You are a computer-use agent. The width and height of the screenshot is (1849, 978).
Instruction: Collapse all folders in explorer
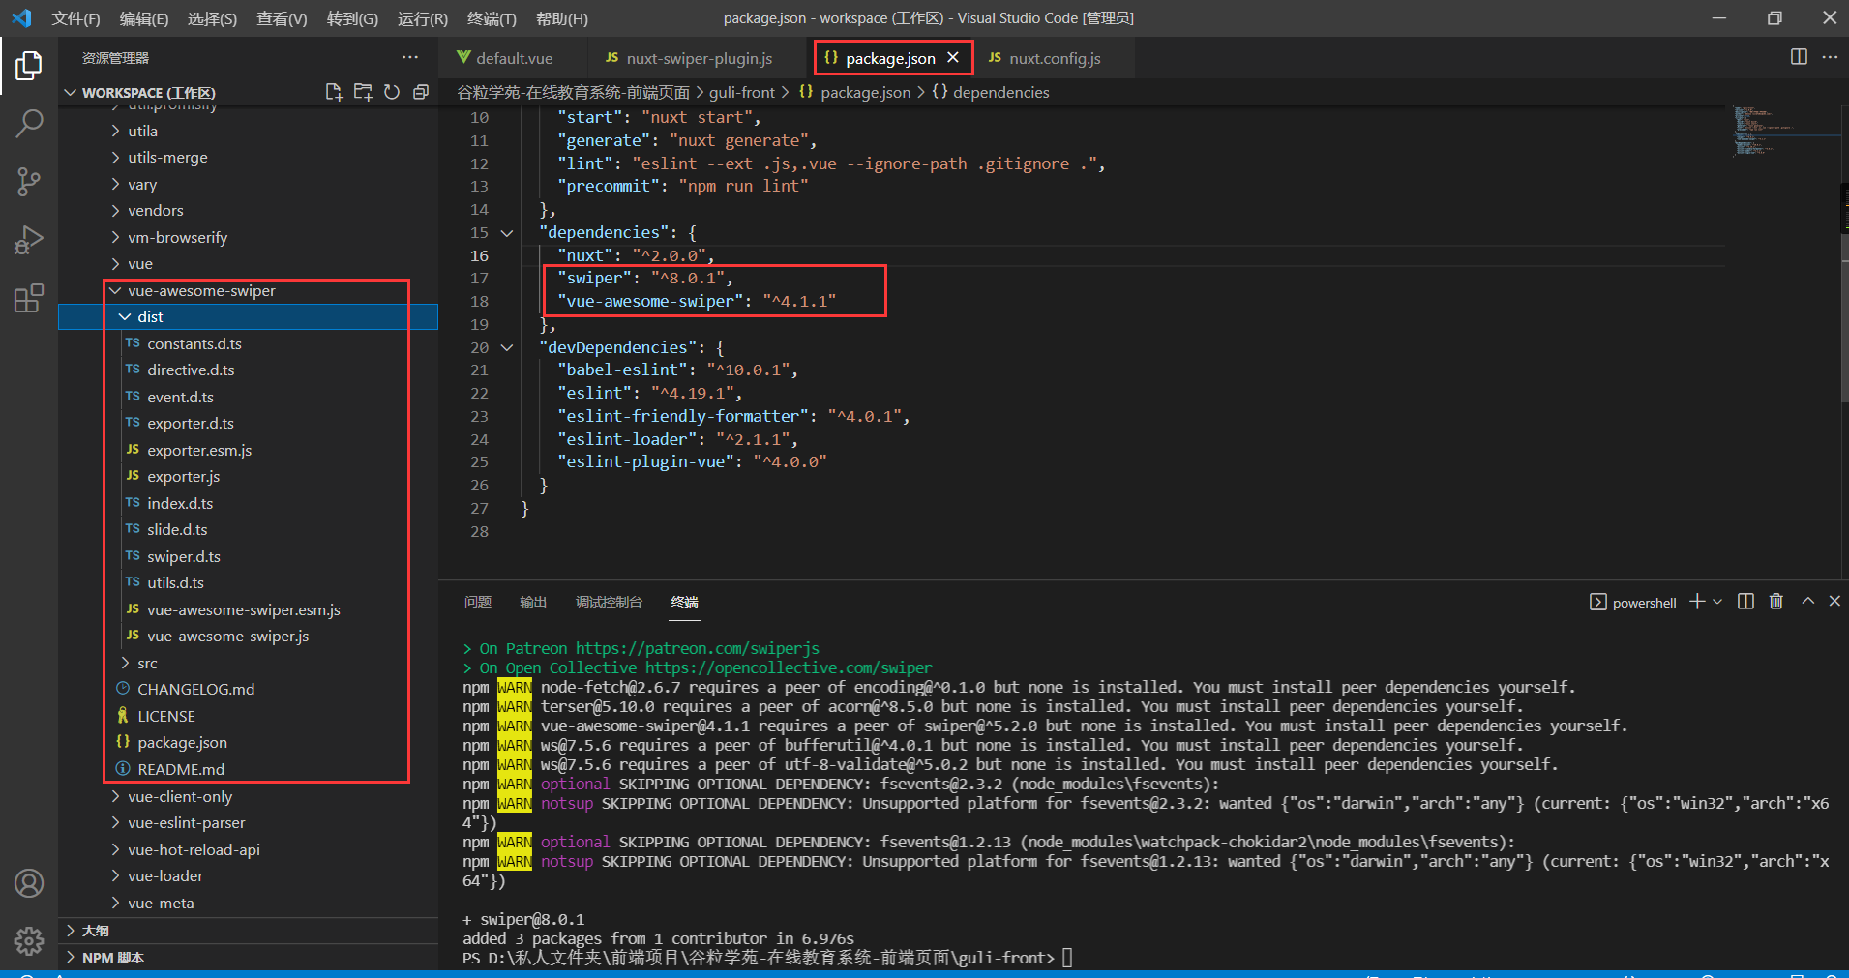(421, 92)
